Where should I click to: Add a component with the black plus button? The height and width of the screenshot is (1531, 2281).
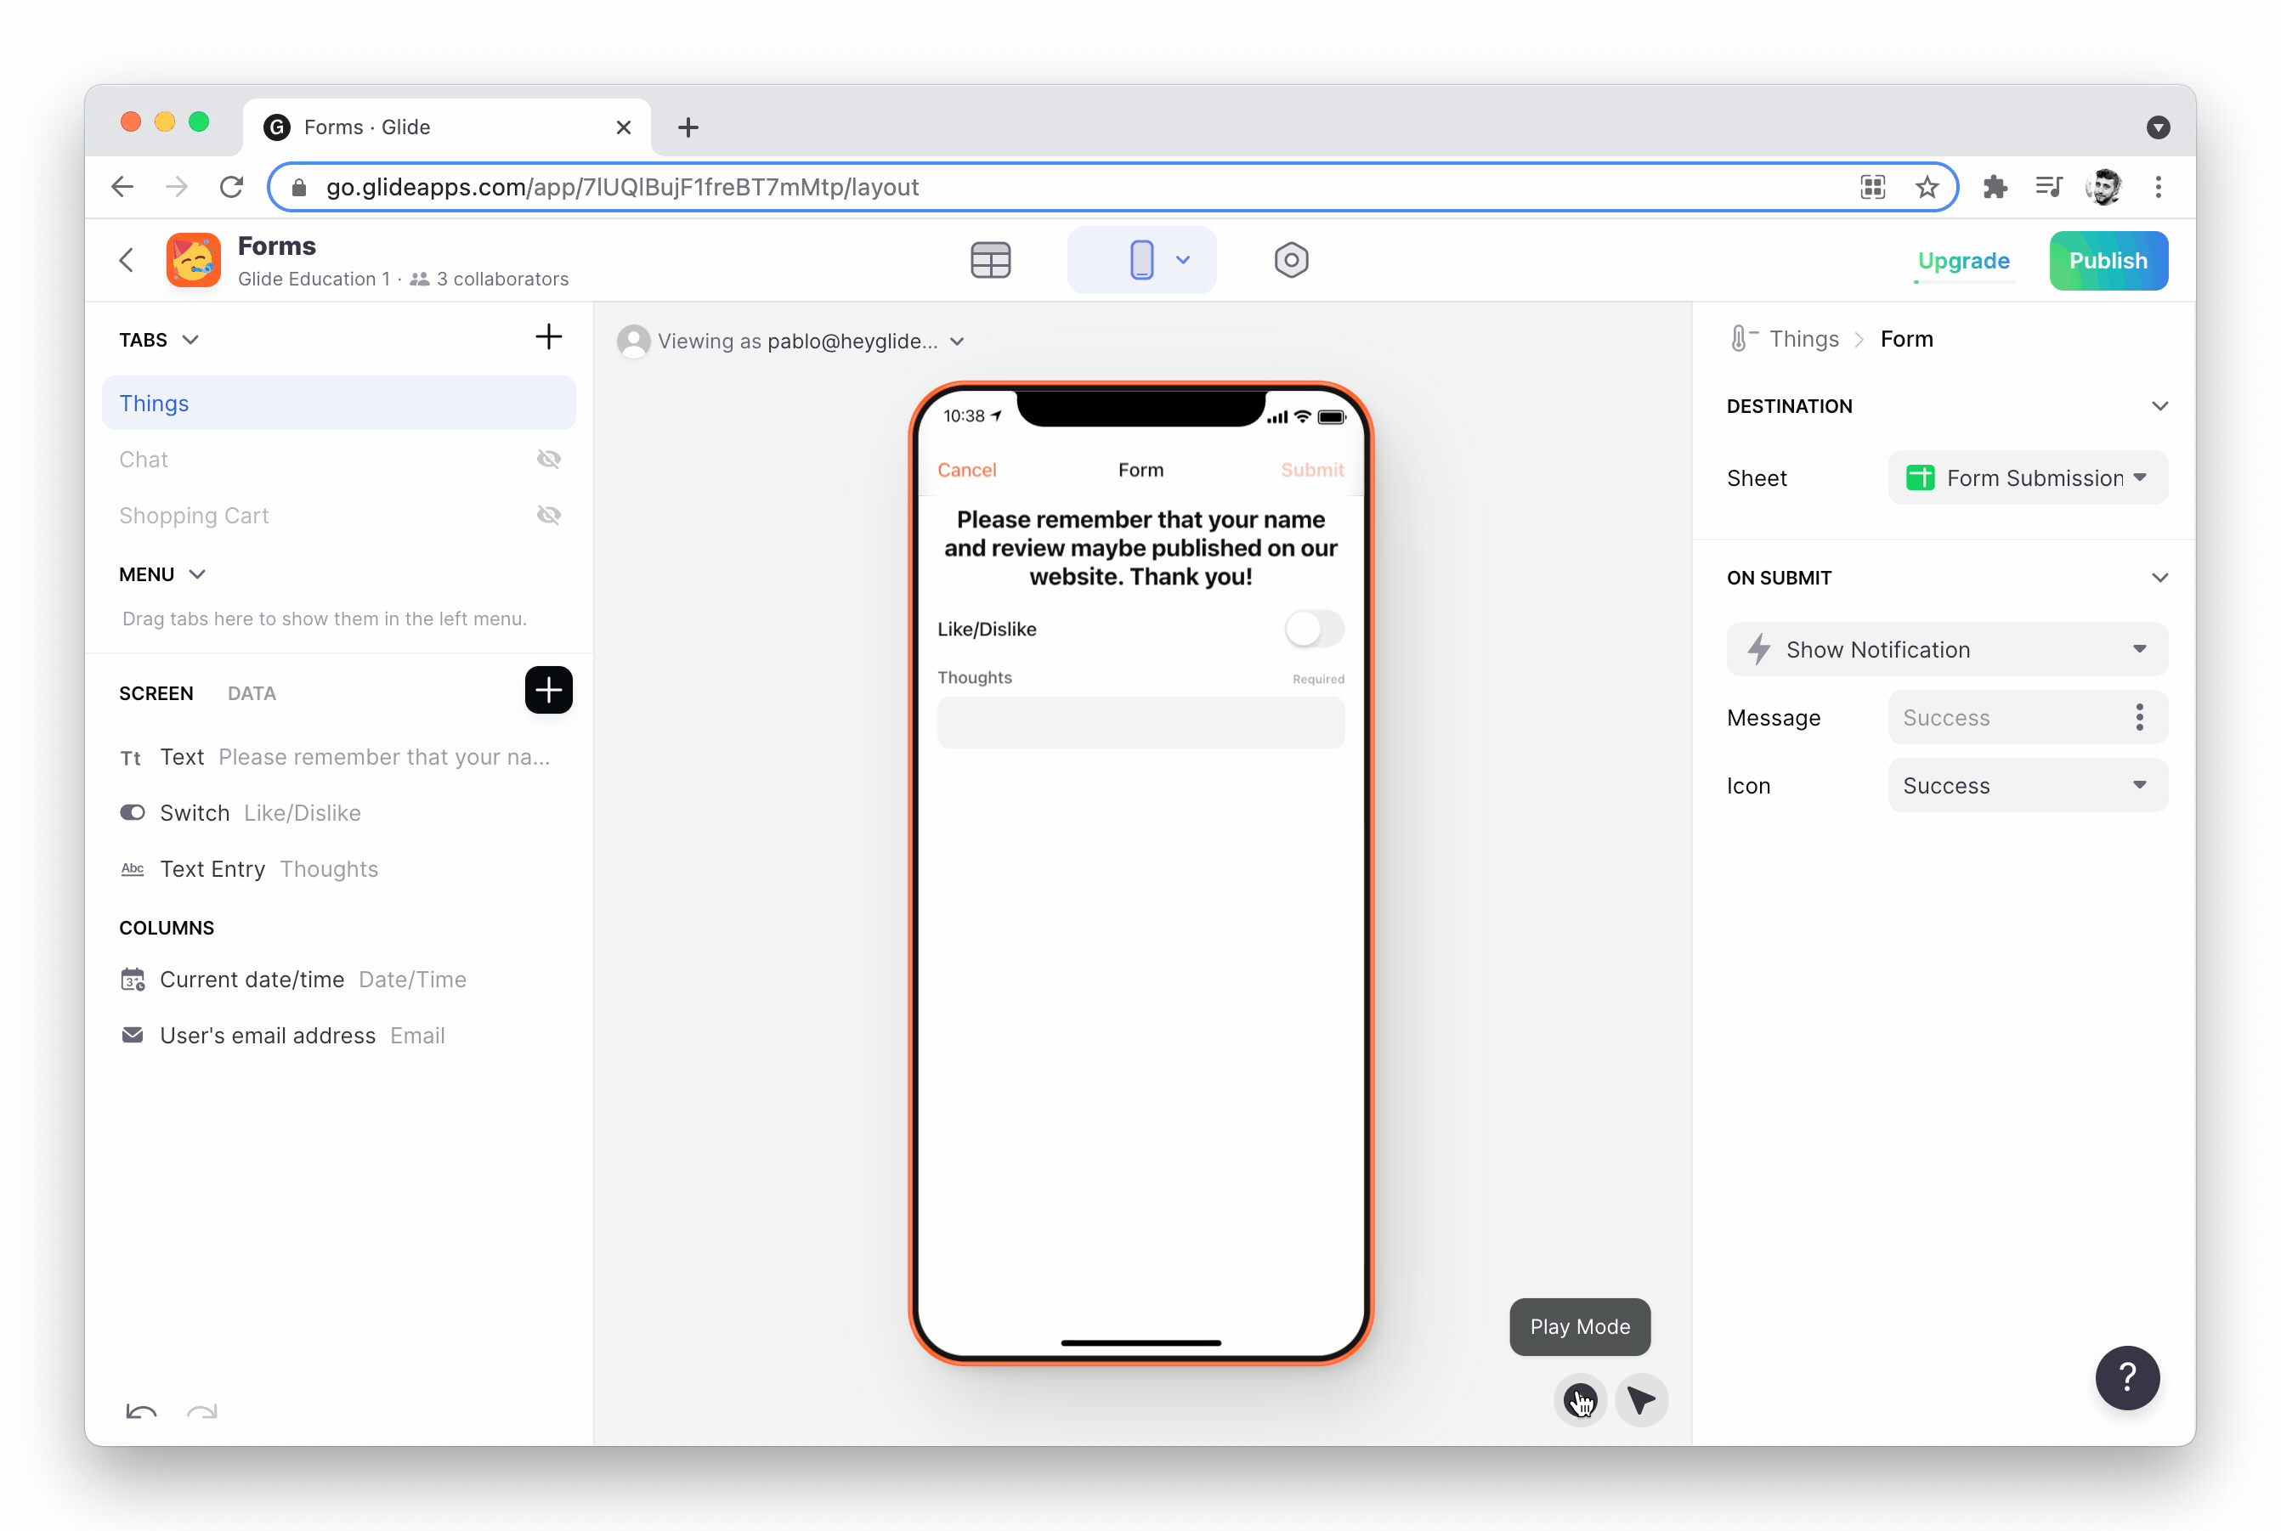click(x=548, y=692)
